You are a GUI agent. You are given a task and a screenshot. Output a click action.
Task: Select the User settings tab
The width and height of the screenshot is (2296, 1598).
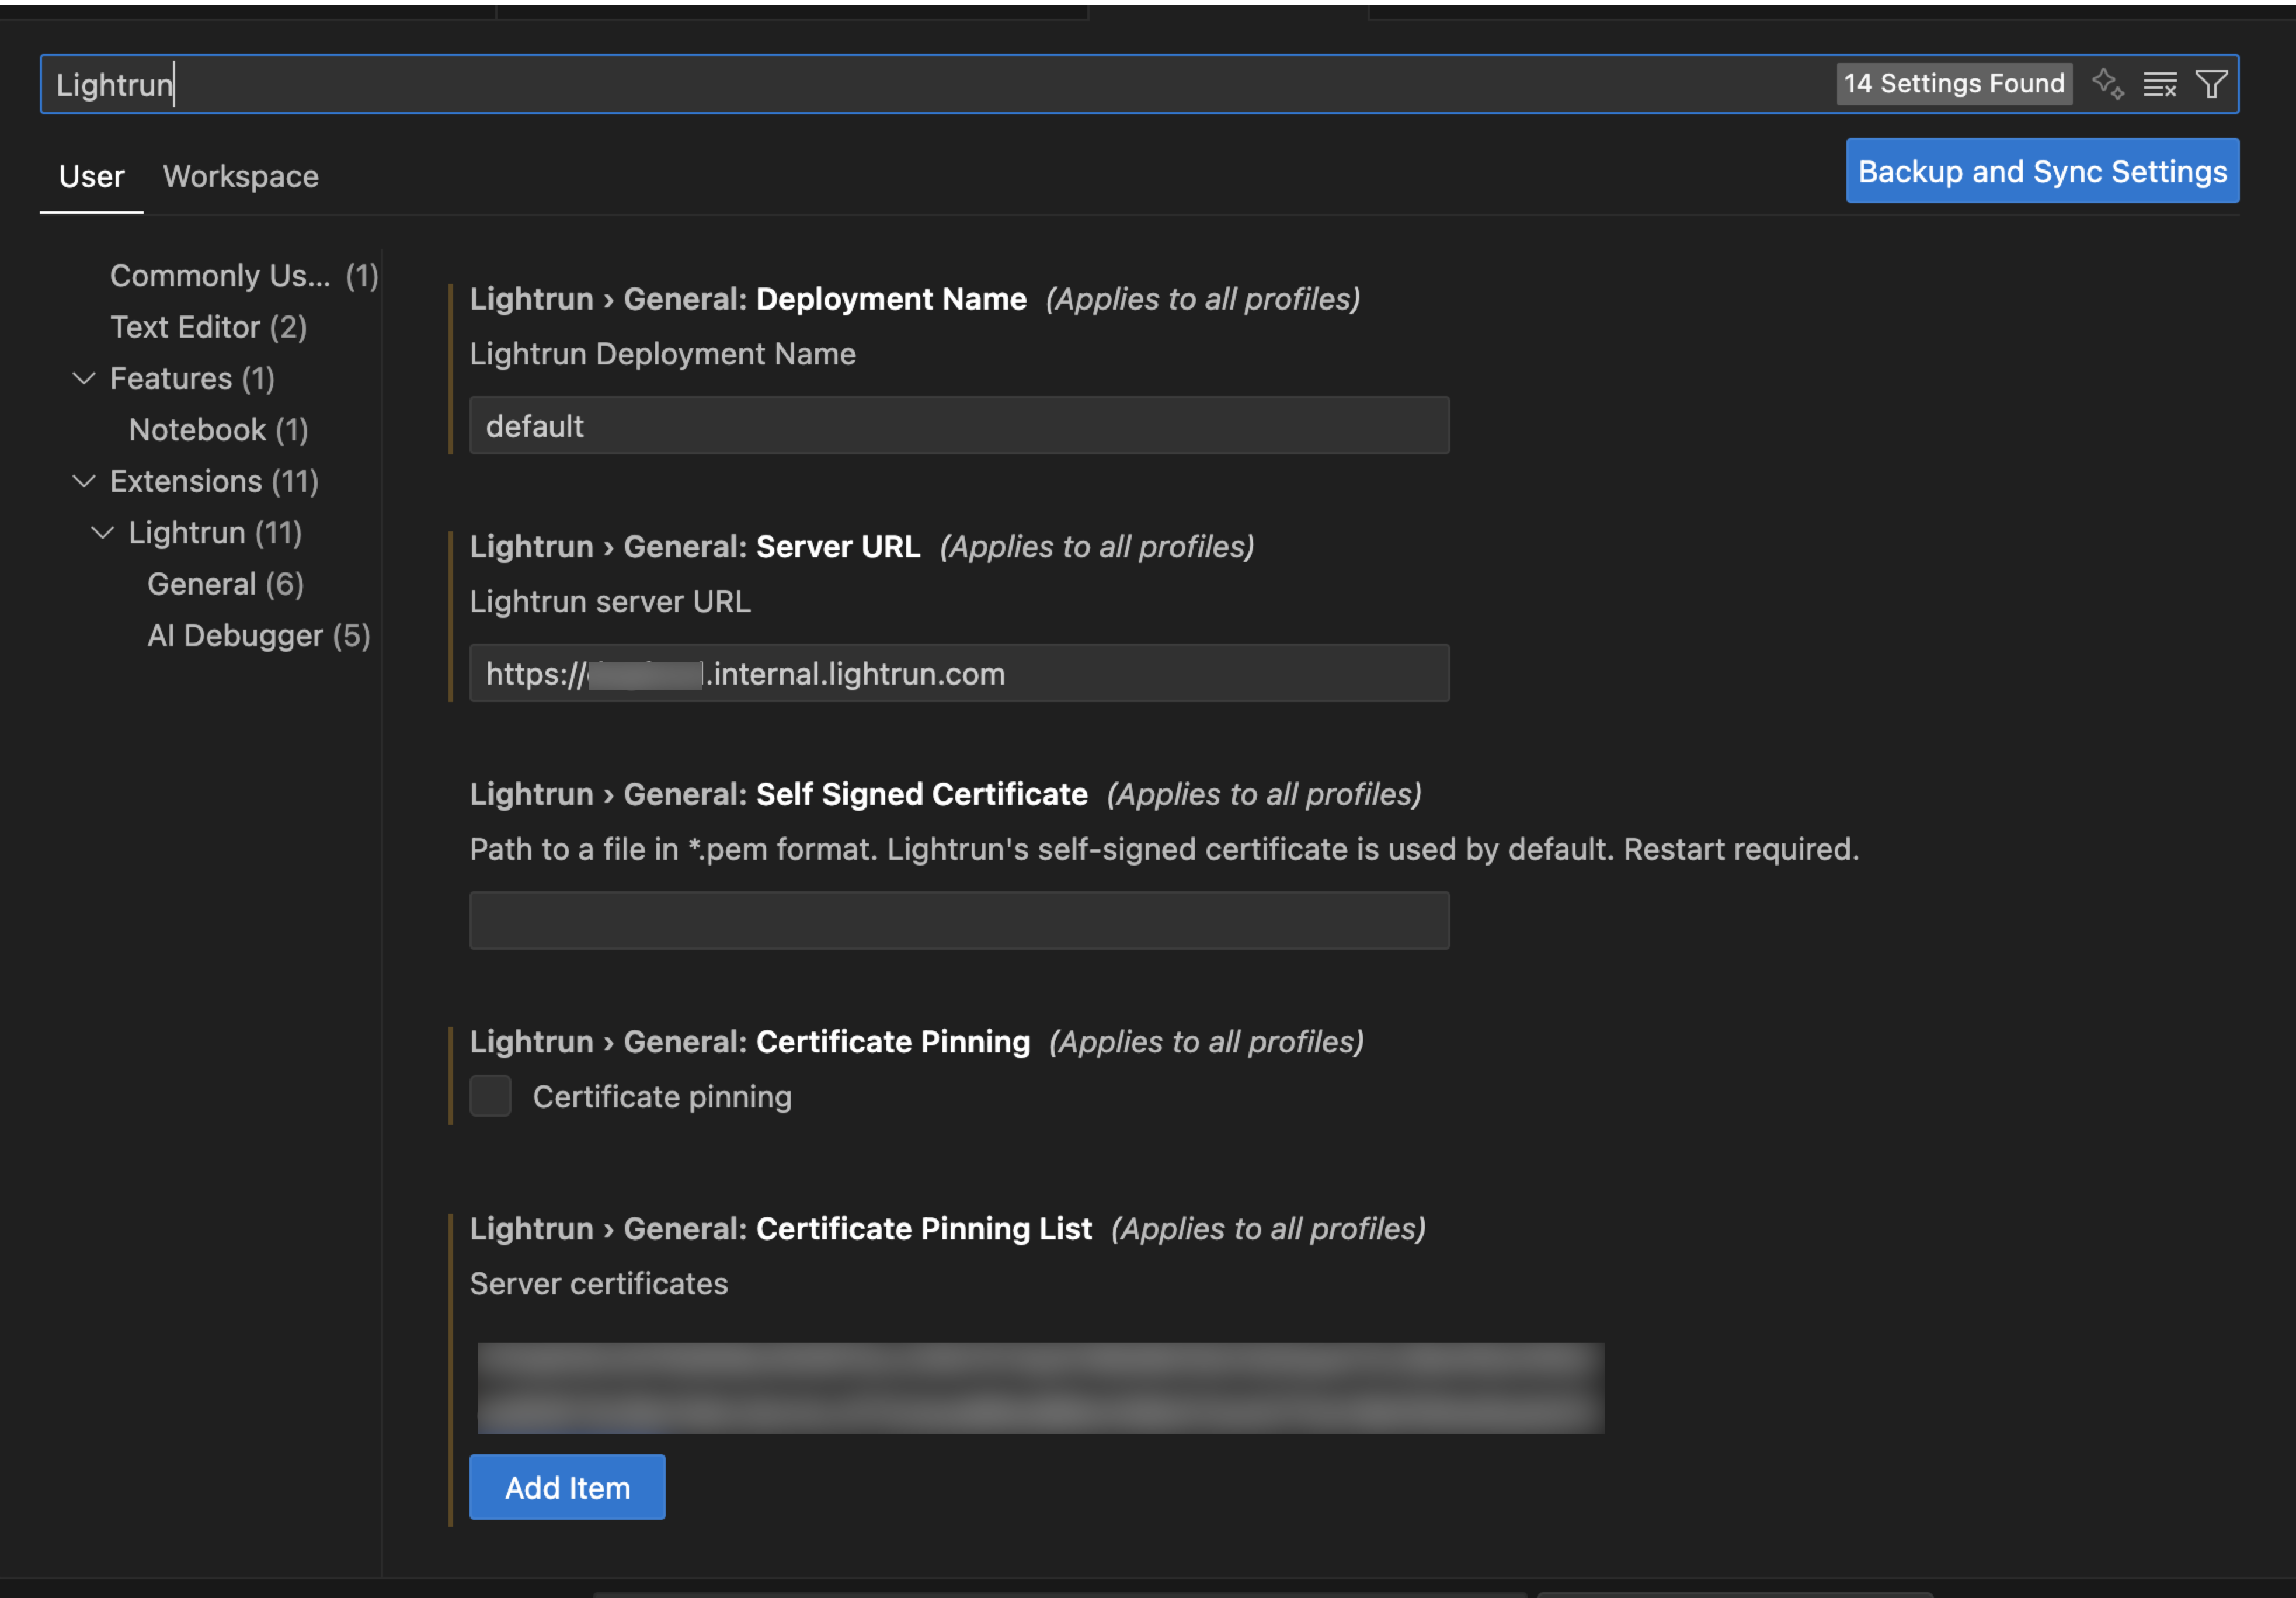tap(91, 176)
